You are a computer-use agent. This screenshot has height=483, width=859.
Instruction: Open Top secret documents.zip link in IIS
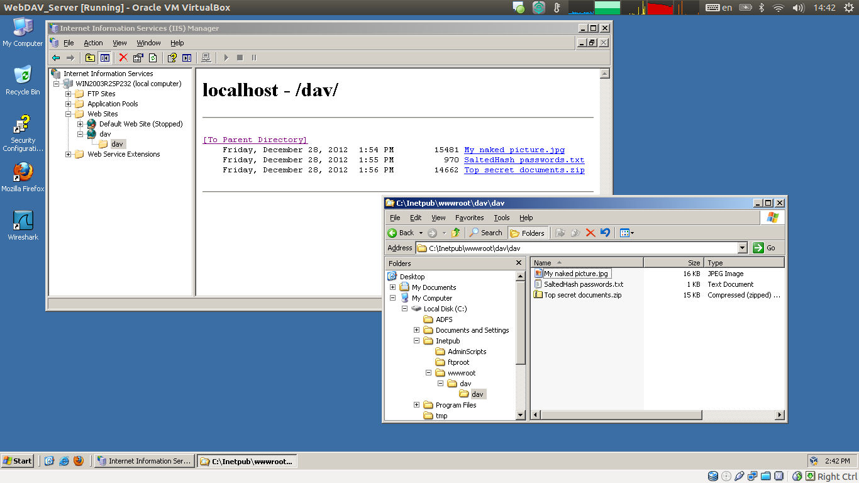(524, 170)
